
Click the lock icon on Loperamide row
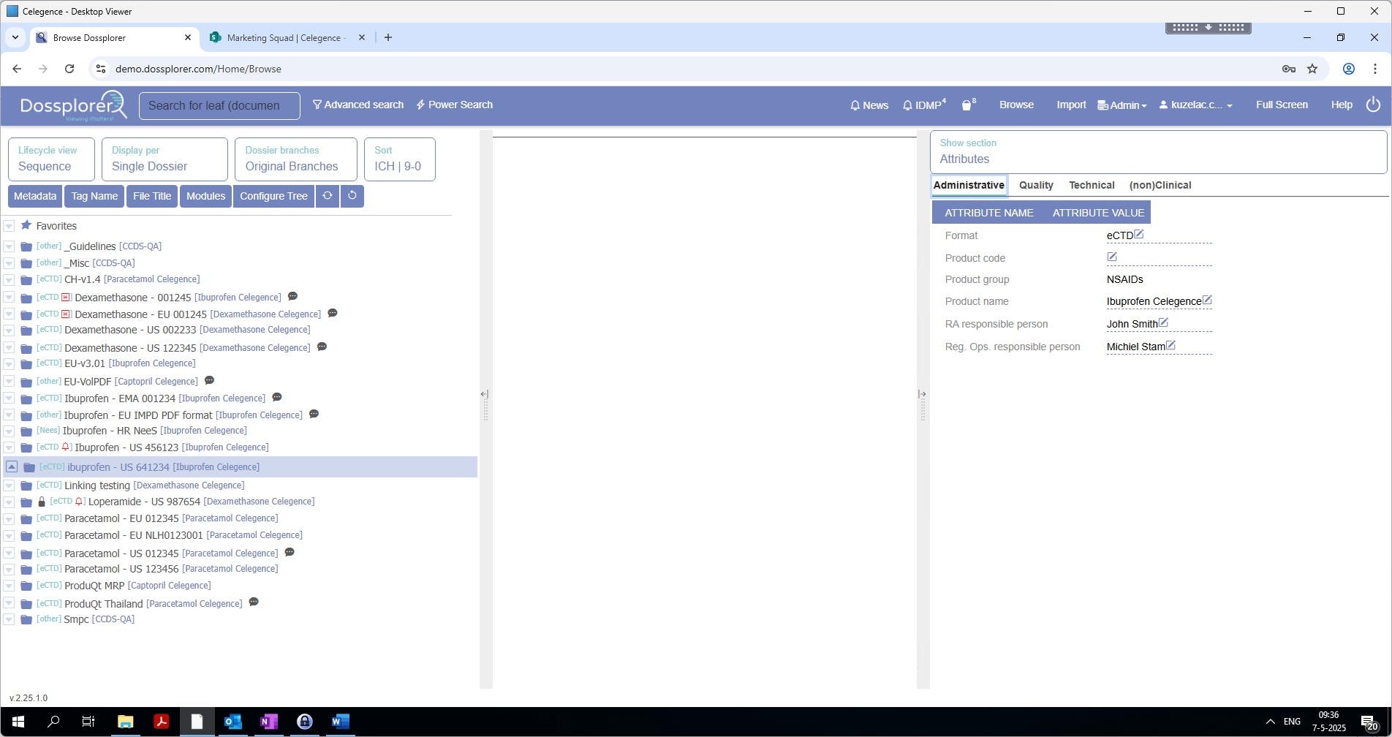tap(42, 502)
